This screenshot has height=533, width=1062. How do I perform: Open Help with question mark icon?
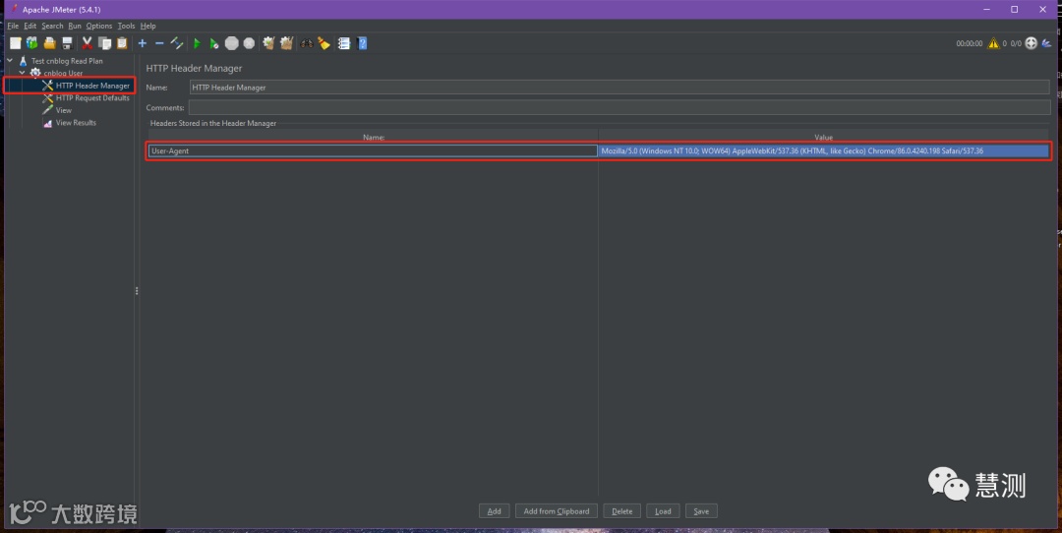click(x=362, y=43)
